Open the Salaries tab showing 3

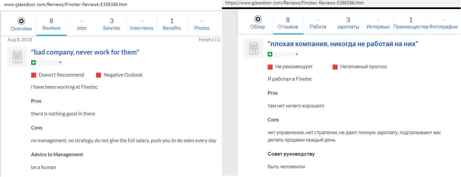(112, 24)
